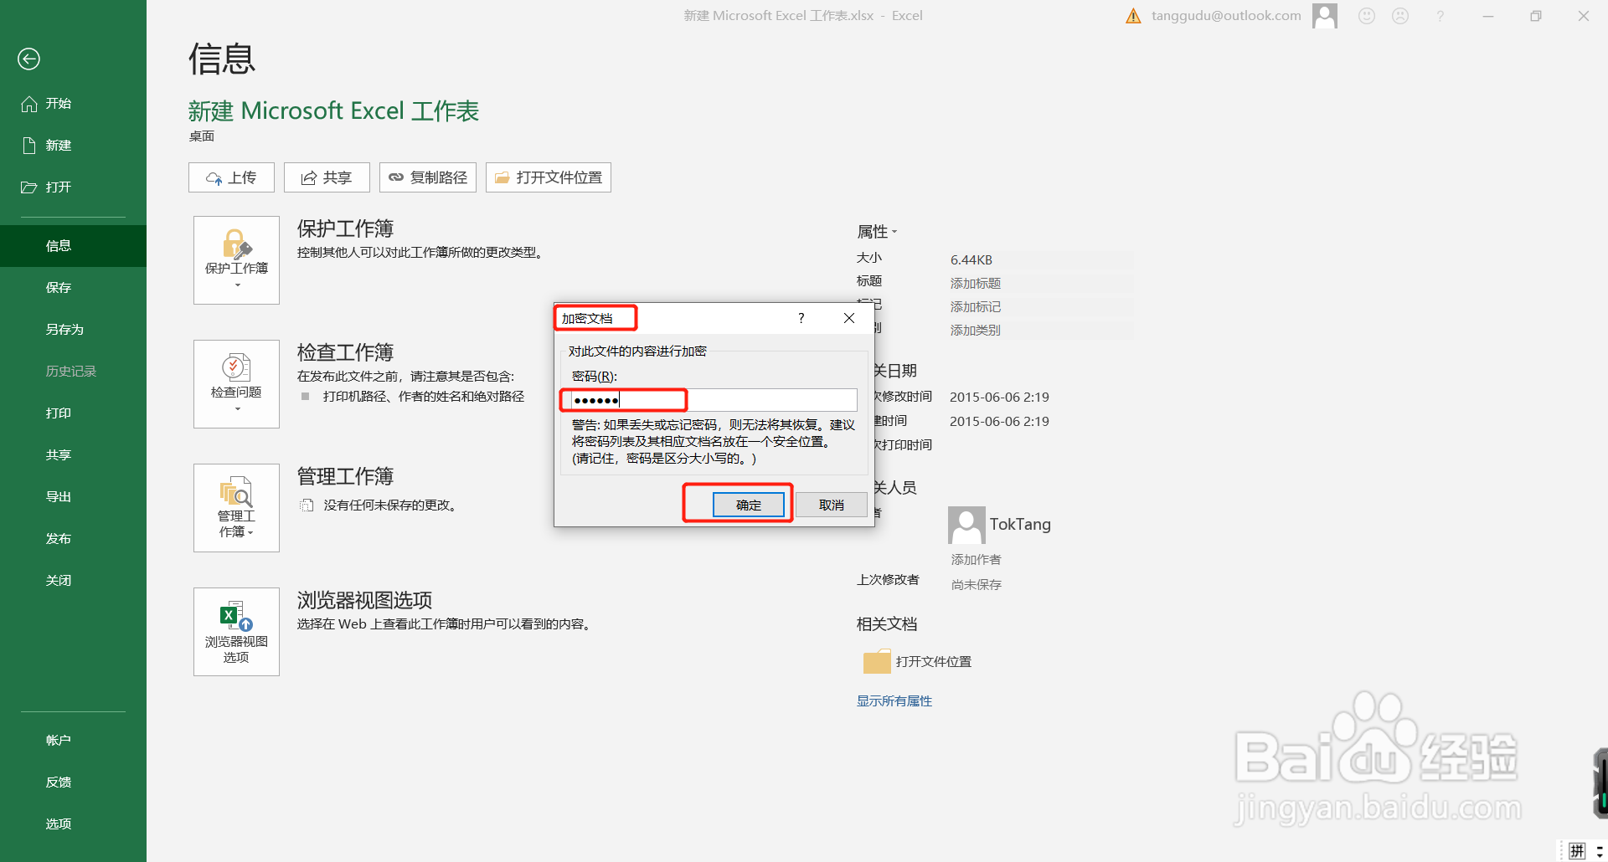
Task: Click the 桌面 file location text
Action: click(x=202, y=136)
